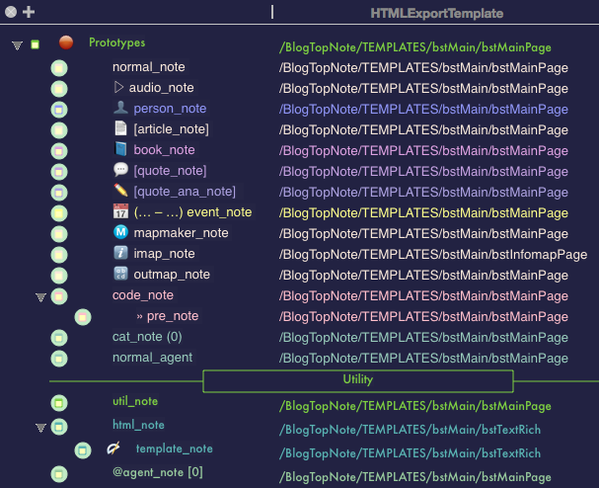This screenshot has height=488, width=599.
Task: Click the speech bubble badge on [quote_note]
Action: pos(120,170)
